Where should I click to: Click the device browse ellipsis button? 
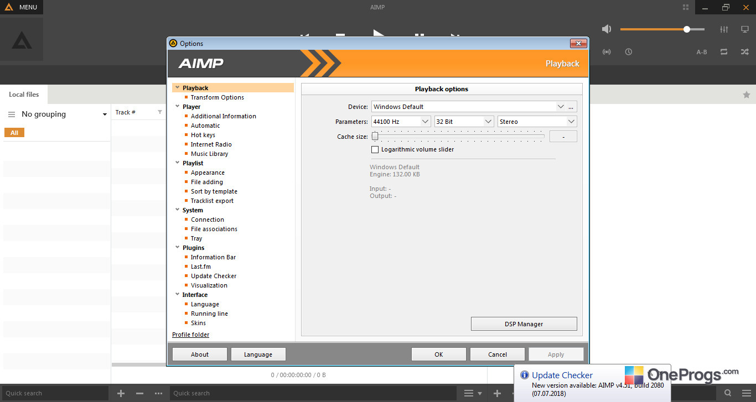(x=571, y=107)
